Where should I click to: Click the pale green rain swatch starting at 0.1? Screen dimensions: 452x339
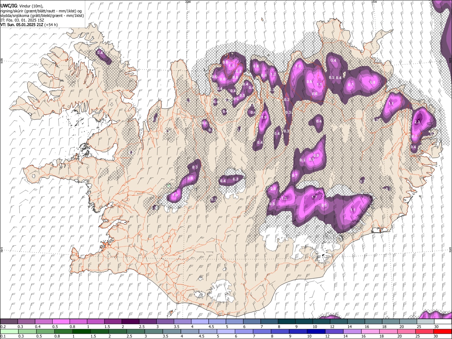tap(9, 331)
